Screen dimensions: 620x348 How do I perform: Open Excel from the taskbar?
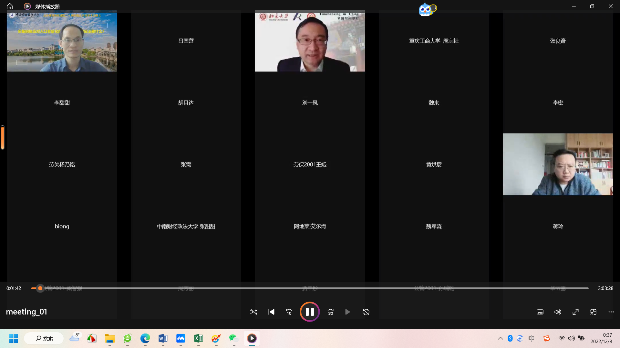(x=198, y=338)
